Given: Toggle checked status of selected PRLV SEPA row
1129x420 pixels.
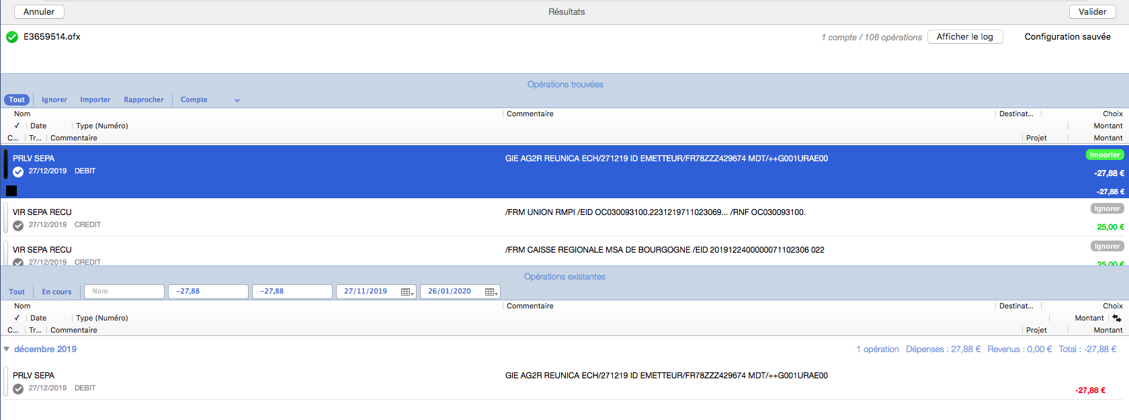Looking at the screenshot, I should point(18,172).
